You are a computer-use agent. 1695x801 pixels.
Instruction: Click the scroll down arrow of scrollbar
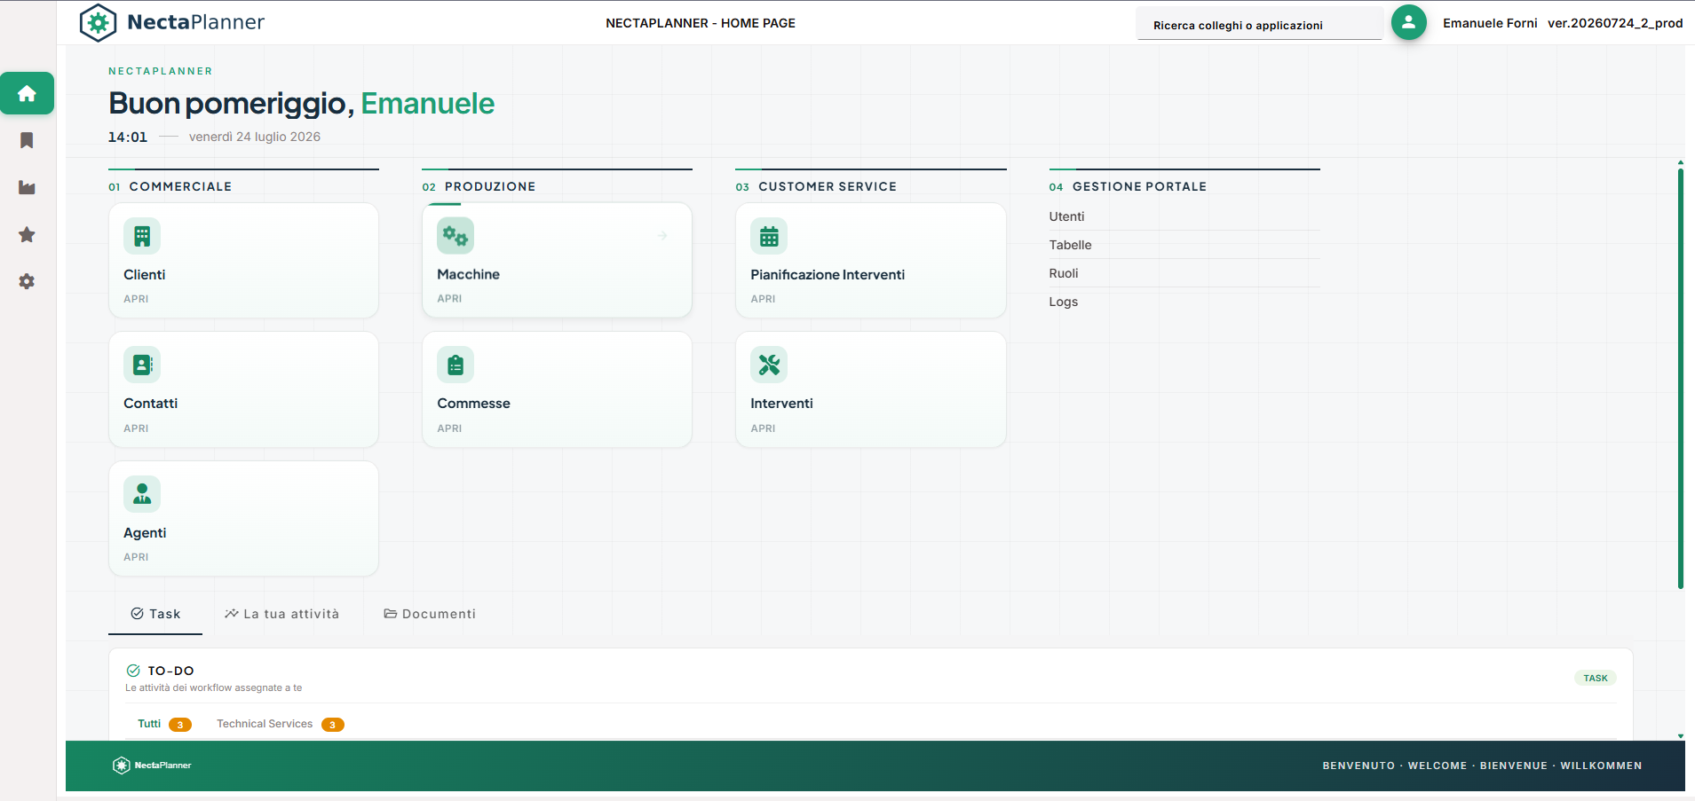click(1680, 736)
